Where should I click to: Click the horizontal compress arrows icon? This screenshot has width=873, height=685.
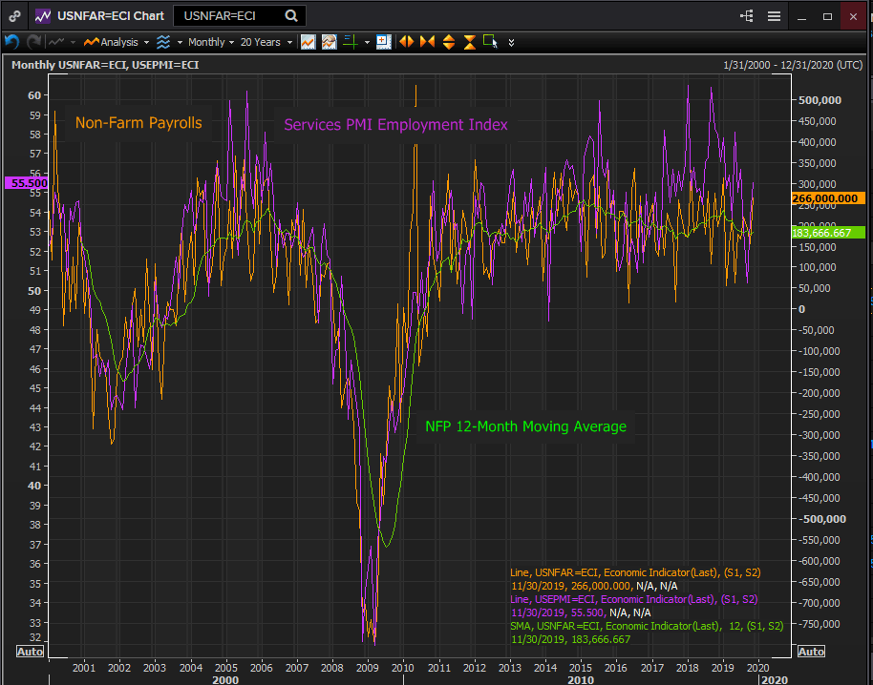[427, 42]
